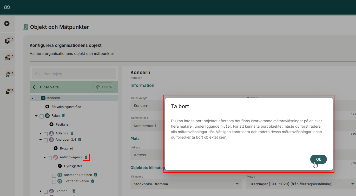The width and height of the screenshot is (356, 196).
Task: Click the plus icon to add Fastighet
Action: pyautogui.click(x=52, y=124)
